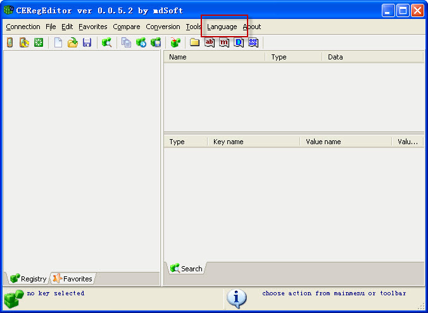428x313 pixels.
Task: Click the binary value icon with digits
Action: [253, 42]
